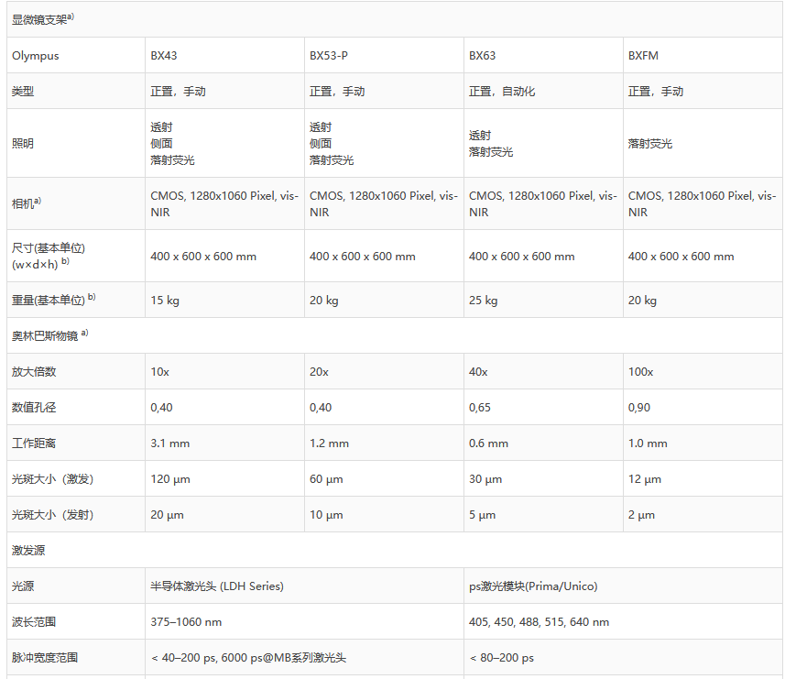Click the "奥林巴斯物镜" section header
Viewport: 796px width, 679px height.
coord(49,335)
